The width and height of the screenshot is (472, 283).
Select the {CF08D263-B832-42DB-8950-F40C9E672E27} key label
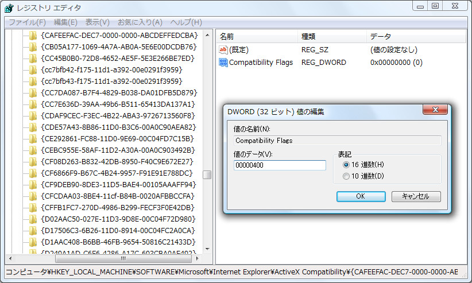click(117, 162)
